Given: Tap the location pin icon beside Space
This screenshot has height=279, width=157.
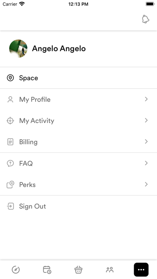Looking at the screenshot, I should coord(10,78).
